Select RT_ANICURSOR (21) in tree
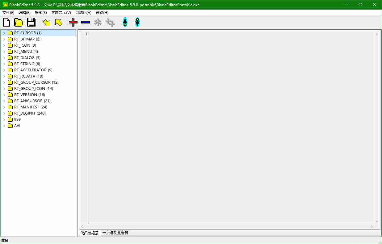 point(32,101)
